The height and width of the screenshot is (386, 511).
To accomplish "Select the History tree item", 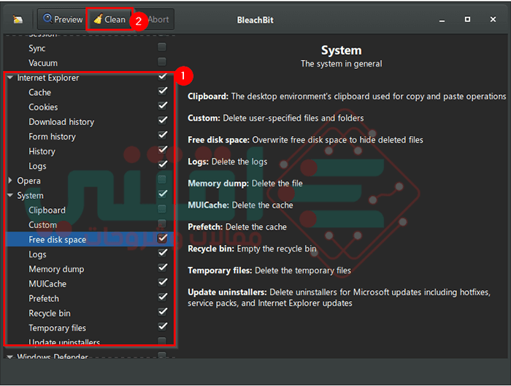I will [x=42, y=151].
